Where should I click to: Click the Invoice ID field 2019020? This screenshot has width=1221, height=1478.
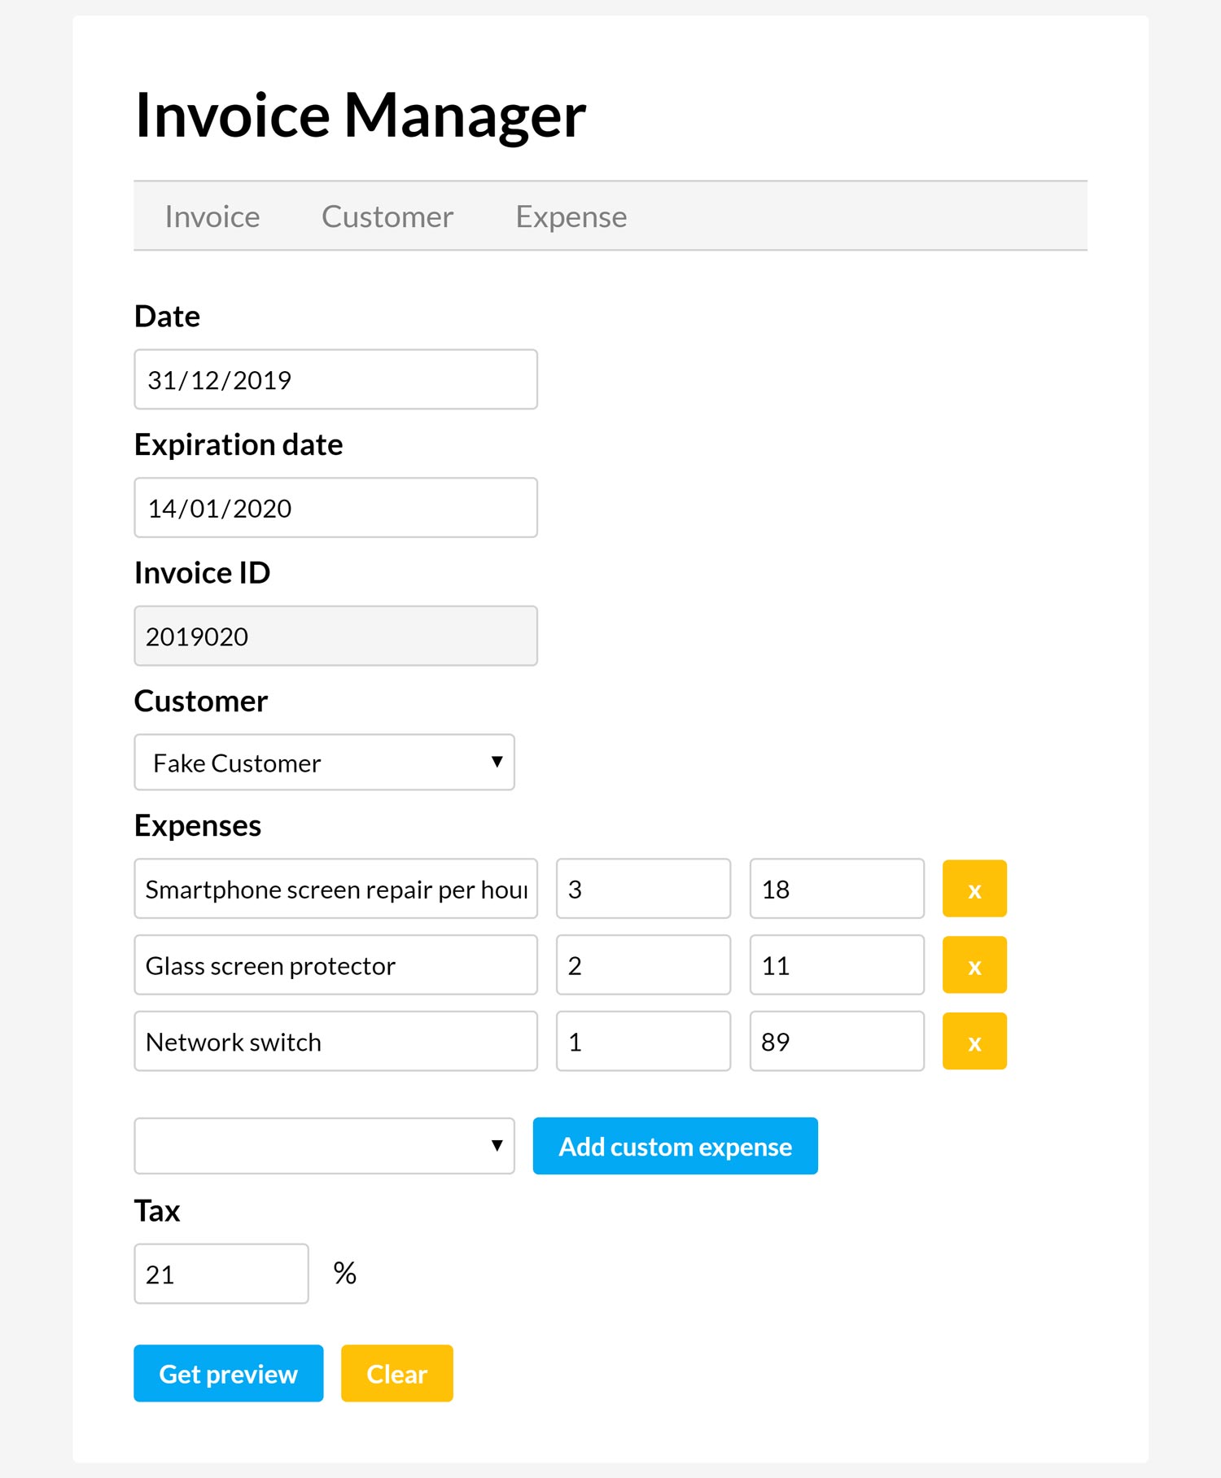(335, 636)
